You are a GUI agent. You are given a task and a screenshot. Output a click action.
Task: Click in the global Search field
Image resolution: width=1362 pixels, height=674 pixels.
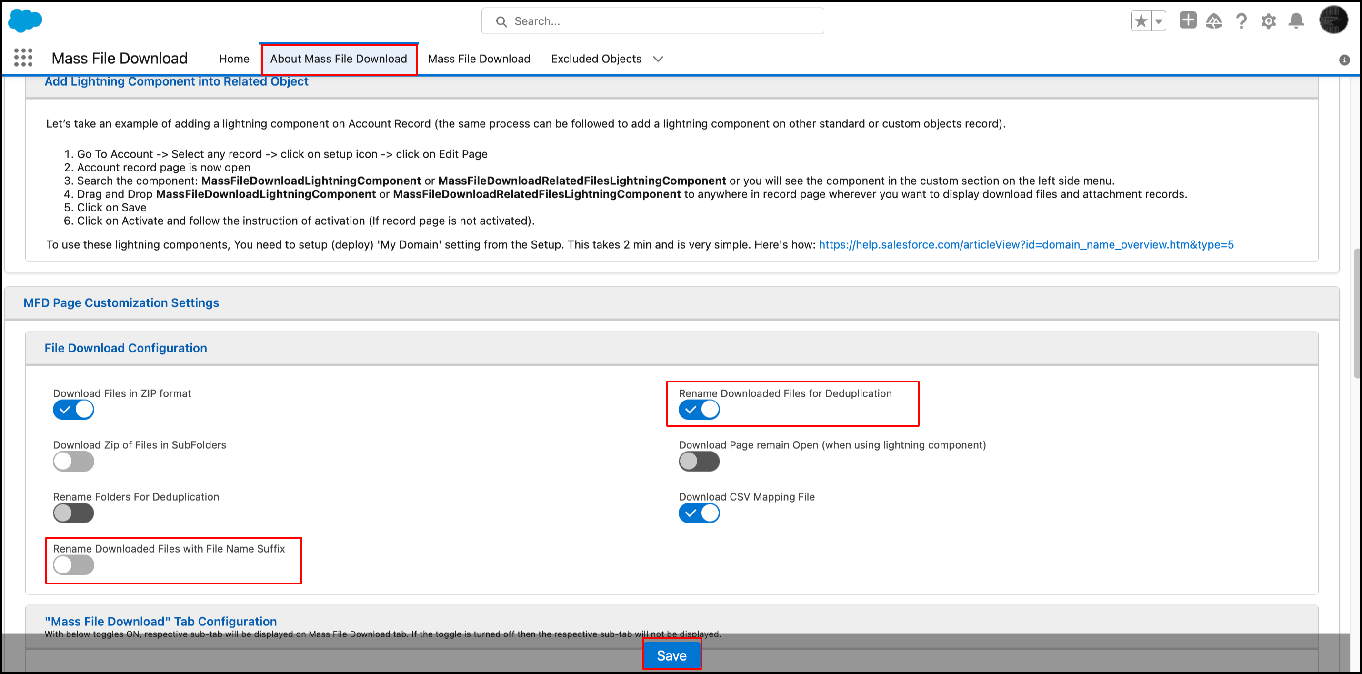point(661,21)
